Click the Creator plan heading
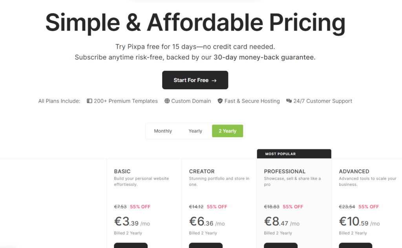This screenshot has height=248, width=402. tap(202, 171)
